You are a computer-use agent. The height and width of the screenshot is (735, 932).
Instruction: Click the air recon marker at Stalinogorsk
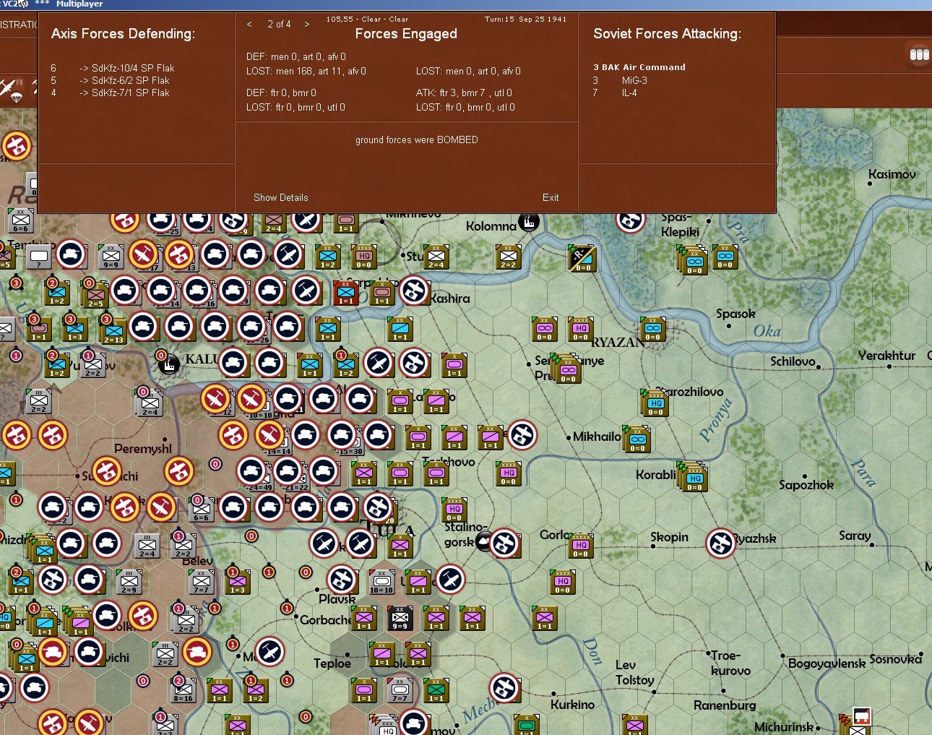[x=504, y=543]
